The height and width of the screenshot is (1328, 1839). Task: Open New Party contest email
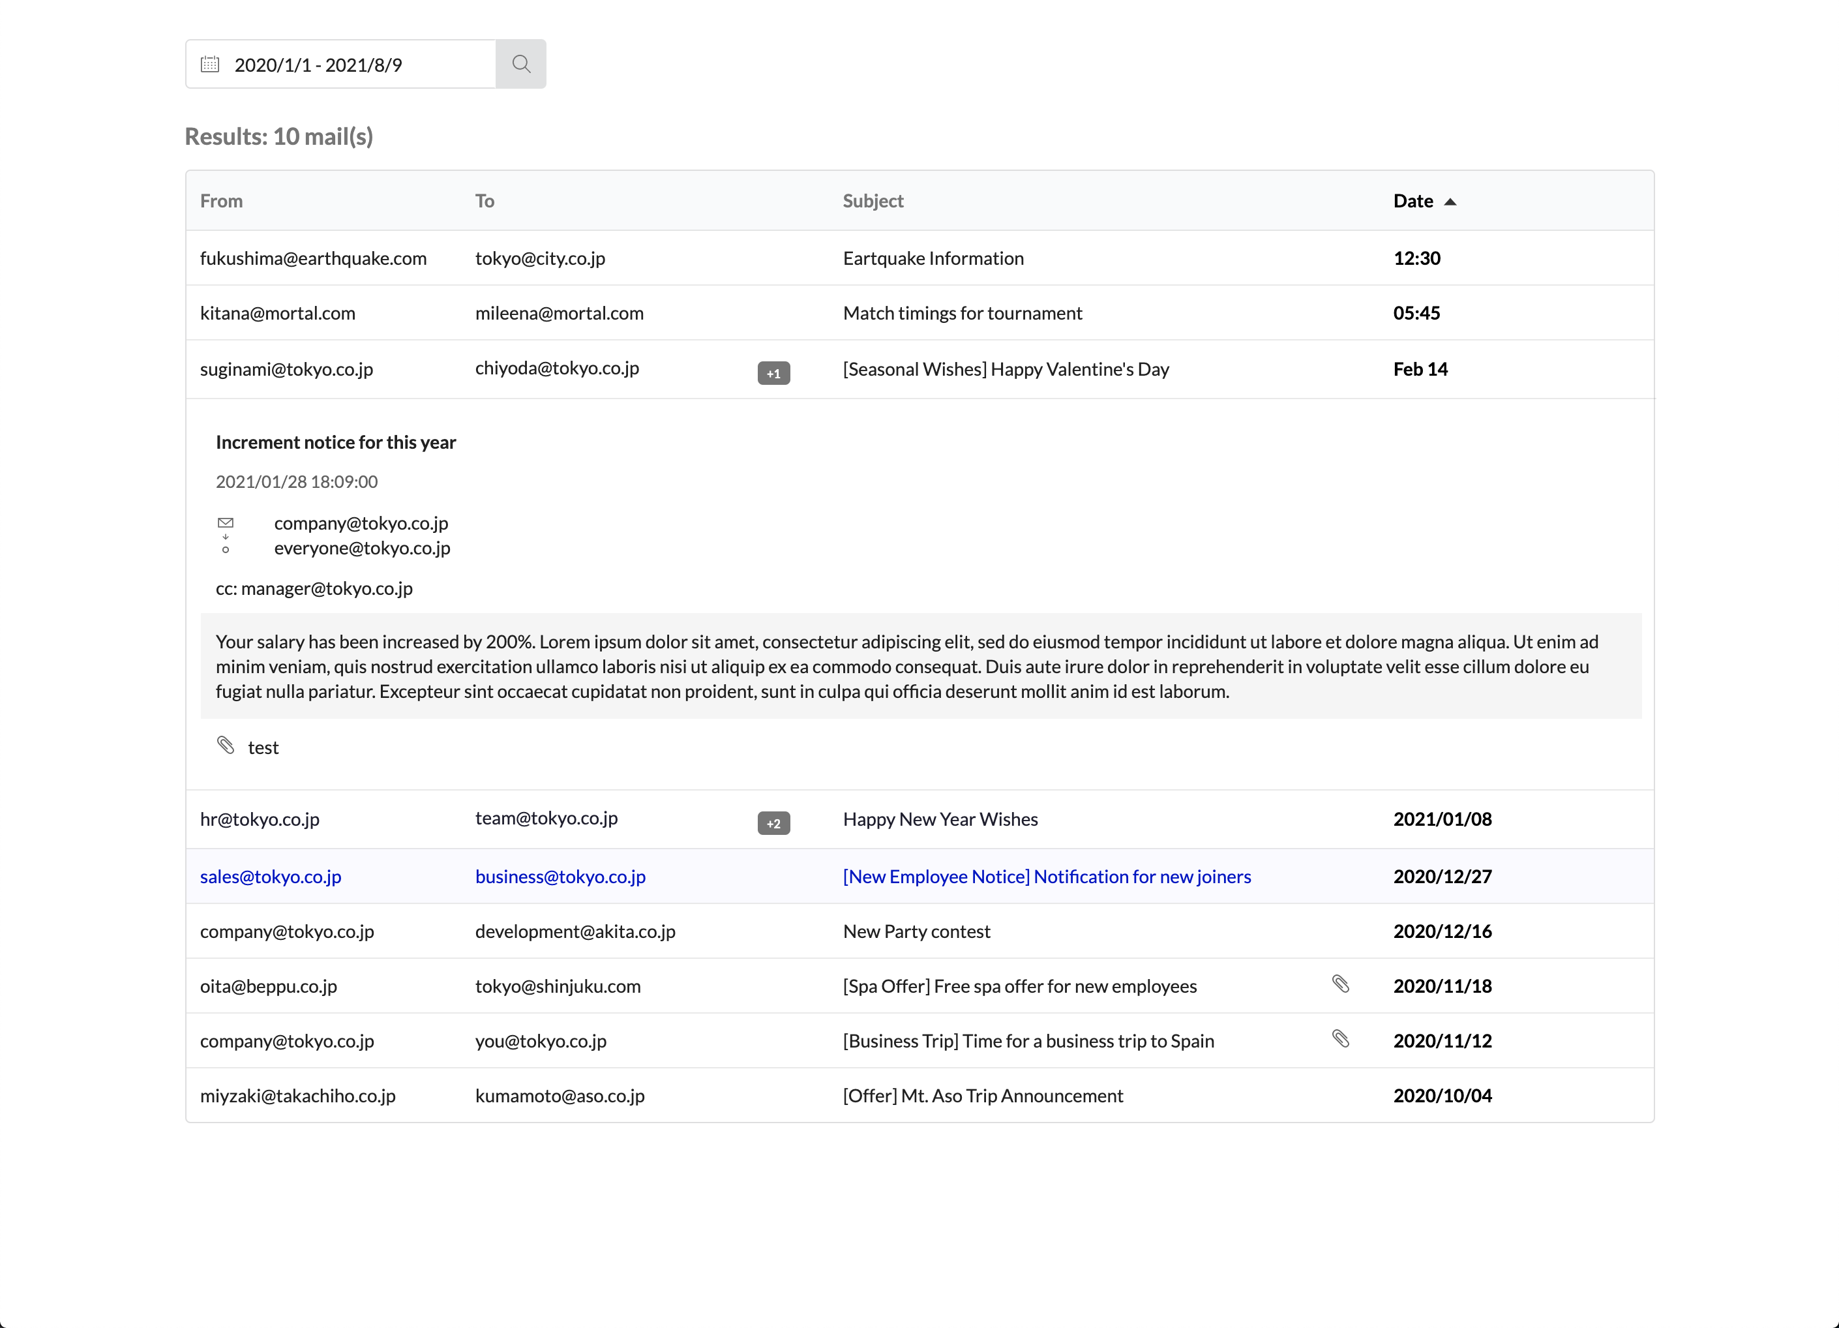click(916, 931)
